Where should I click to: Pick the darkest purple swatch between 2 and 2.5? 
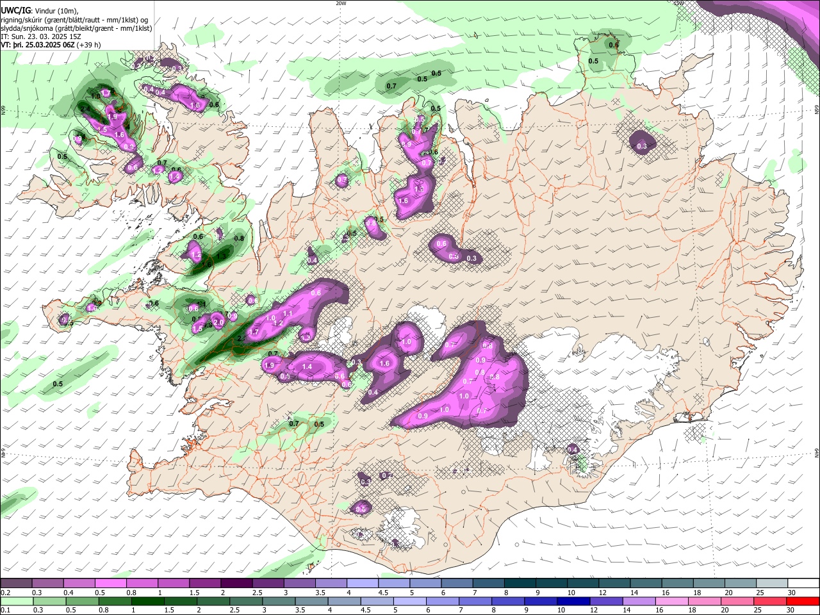coord(236,584)
